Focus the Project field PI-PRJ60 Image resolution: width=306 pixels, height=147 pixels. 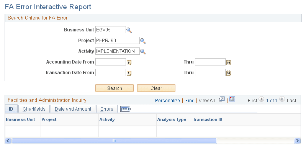point(118,41)
